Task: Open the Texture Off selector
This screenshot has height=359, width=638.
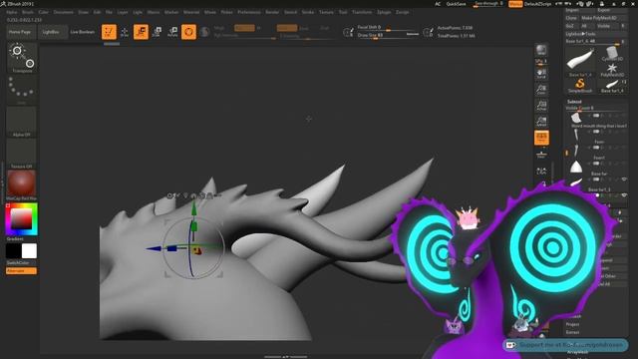Action: [21, 154]
